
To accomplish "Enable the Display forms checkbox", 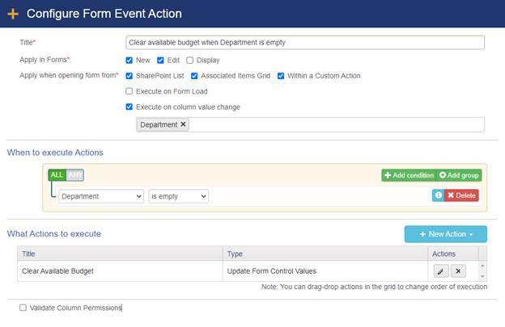I will (x=190, y=60).
